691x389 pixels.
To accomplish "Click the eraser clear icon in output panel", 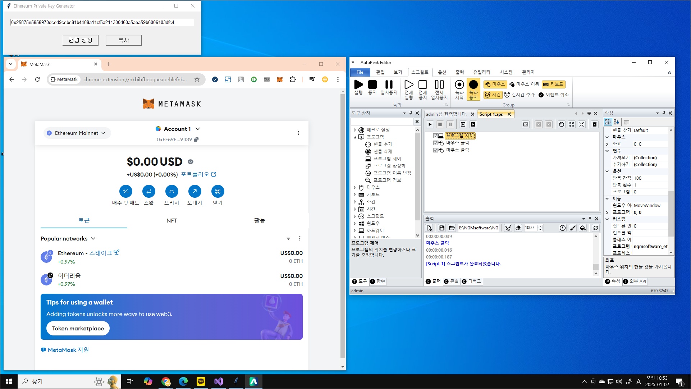I will pos(518,228).
